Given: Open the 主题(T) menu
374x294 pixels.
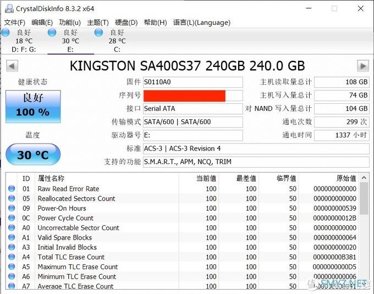Looking at the screenshot, I should [98, 23].
